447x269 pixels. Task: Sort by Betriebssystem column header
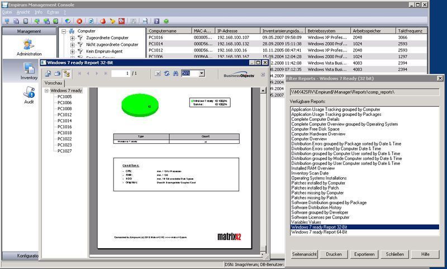(328, 31)
